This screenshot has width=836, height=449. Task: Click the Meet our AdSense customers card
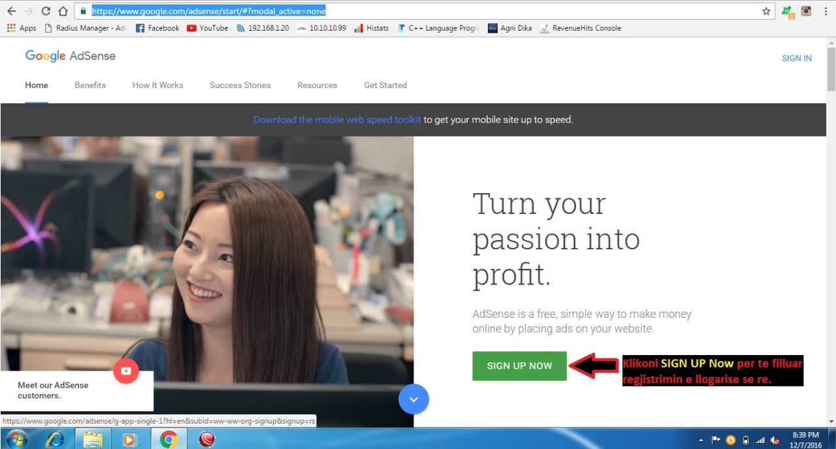(x=76, y=390)
